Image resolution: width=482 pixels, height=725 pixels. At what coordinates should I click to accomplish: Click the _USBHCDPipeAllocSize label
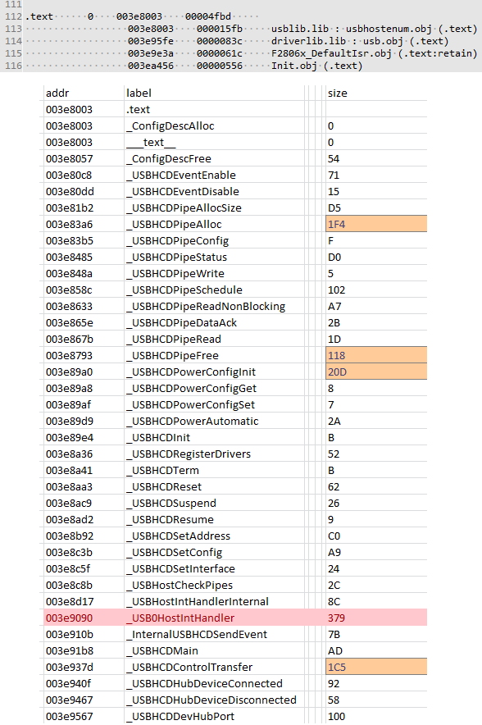184,208
